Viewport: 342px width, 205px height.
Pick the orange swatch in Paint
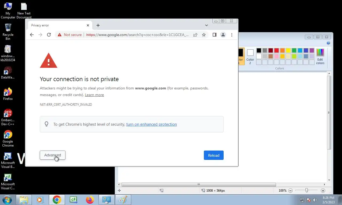click(282, 50)
